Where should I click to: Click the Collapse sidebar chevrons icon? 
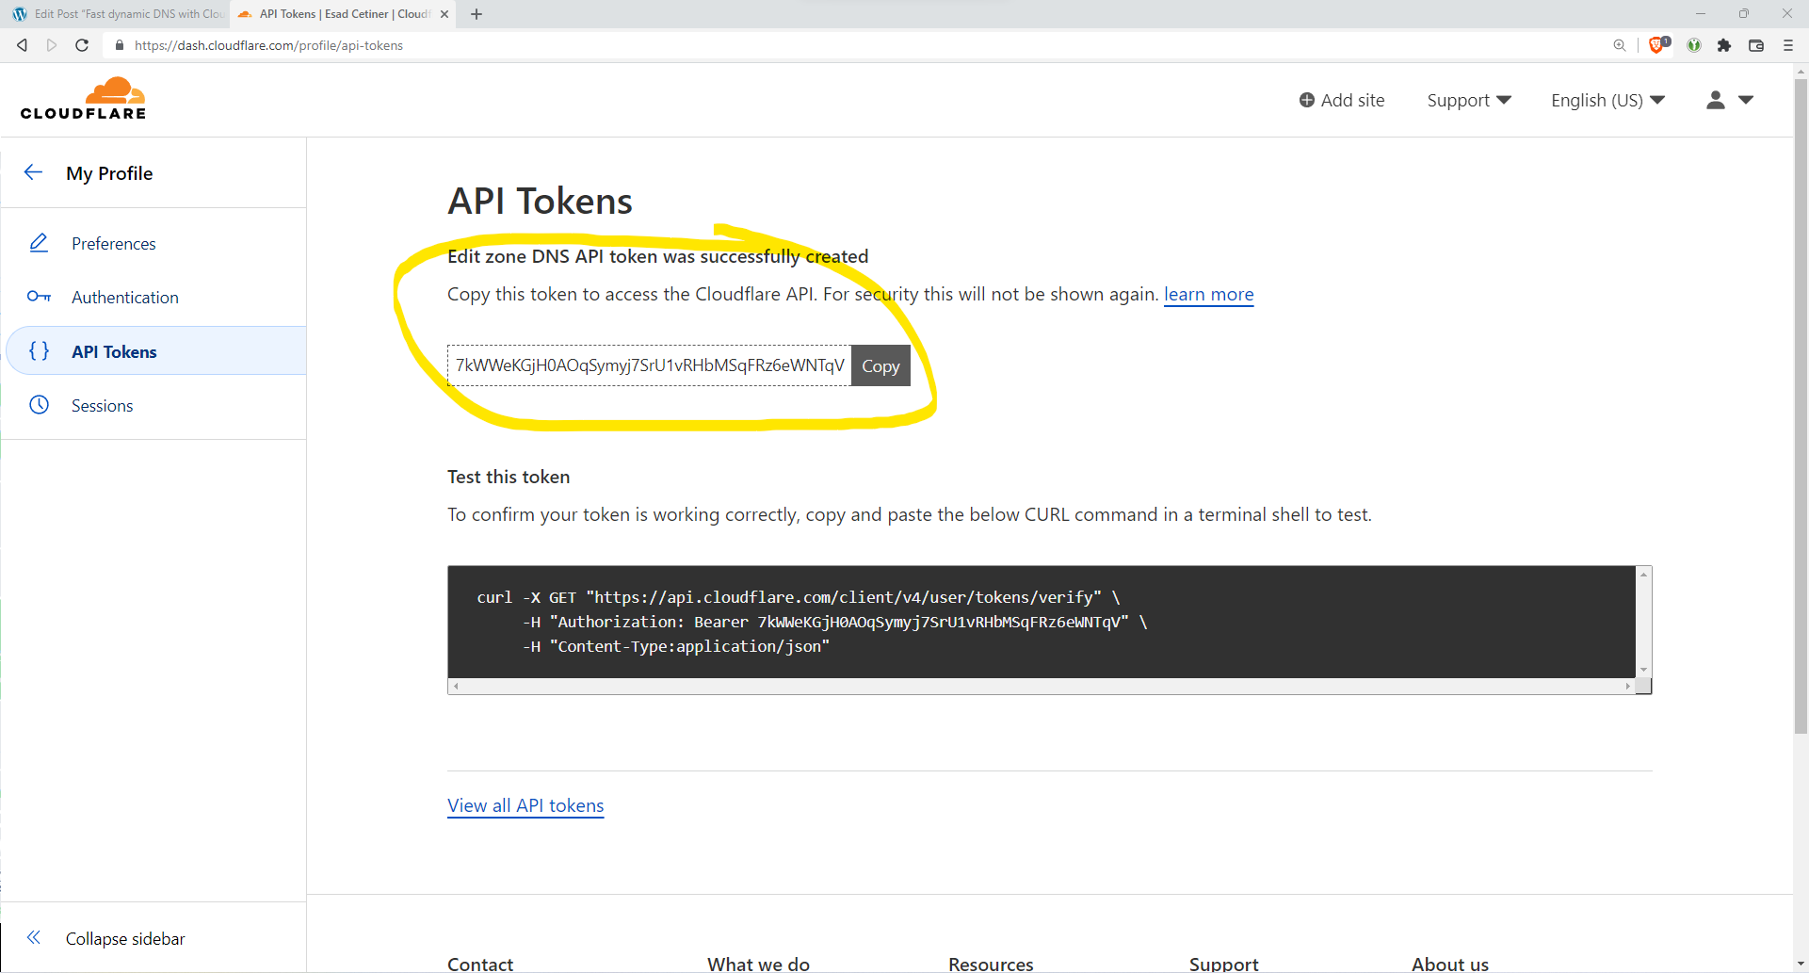click(34, 937)
